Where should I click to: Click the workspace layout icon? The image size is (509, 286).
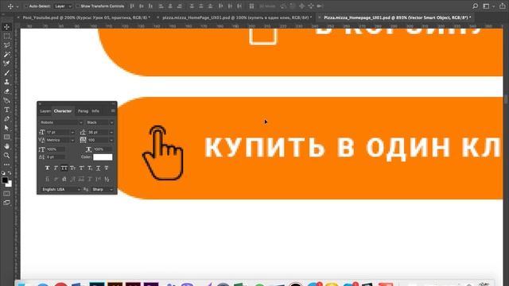486,6
